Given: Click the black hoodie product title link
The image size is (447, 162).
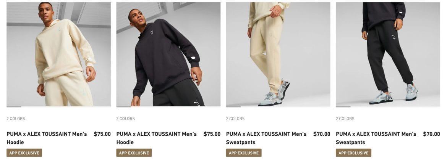Looking at the screenshot, I should click(157, 138).
